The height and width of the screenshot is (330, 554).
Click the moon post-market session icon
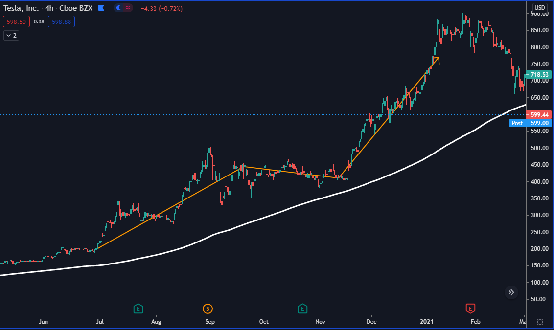tap(119, 8)
